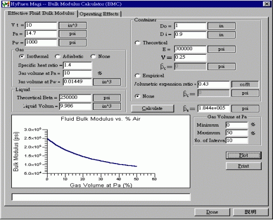Click the Theoretical Beta field
The image size is (273, 220).
coord(76,98)
